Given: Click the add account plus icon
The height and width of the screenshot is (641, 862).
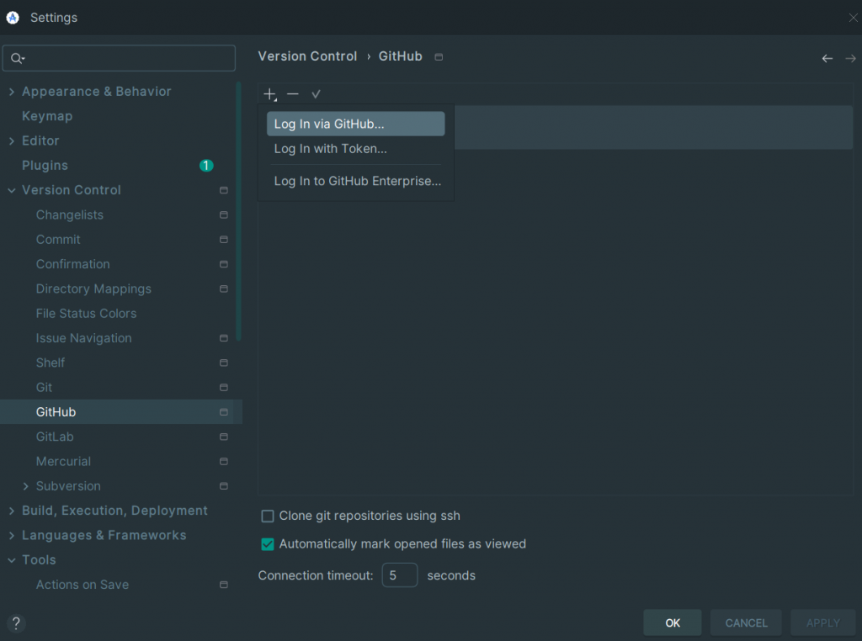Looking at the screenshot, I should (x=269, y=94).
